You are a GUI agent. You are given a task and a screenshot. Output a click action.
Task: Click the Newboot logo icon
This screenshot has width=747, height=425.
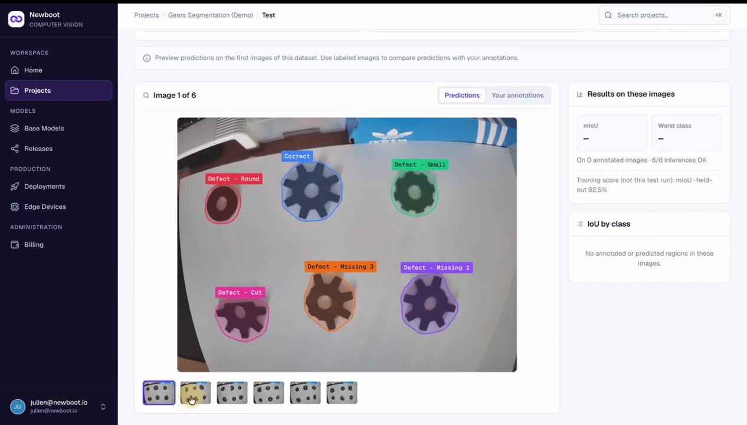16,19
